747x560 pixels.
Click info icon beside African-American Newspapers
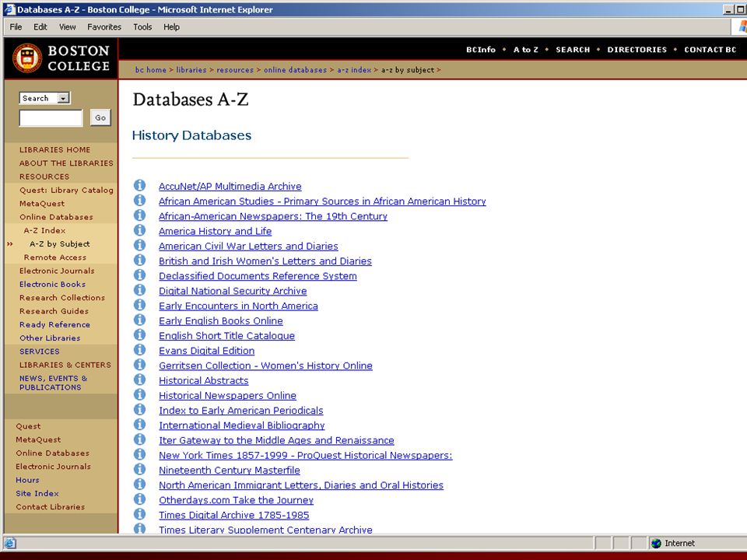point(139,215)
